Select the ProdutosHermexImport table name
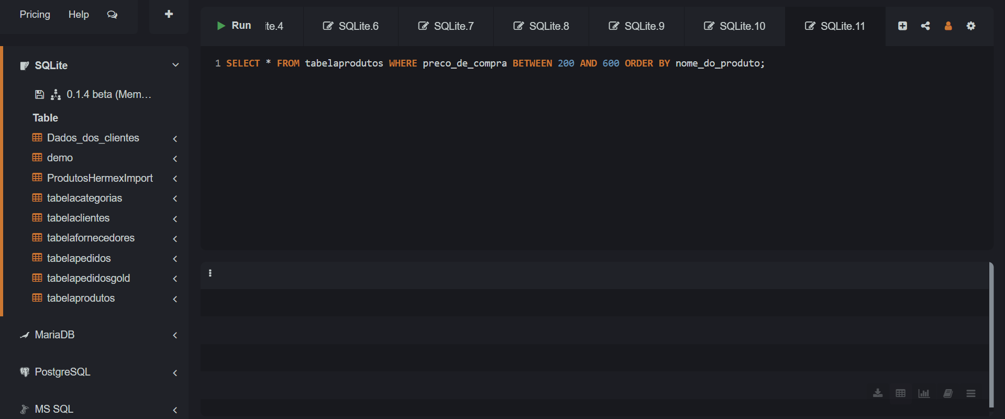 pyautogui.click(x=100, y=178)
